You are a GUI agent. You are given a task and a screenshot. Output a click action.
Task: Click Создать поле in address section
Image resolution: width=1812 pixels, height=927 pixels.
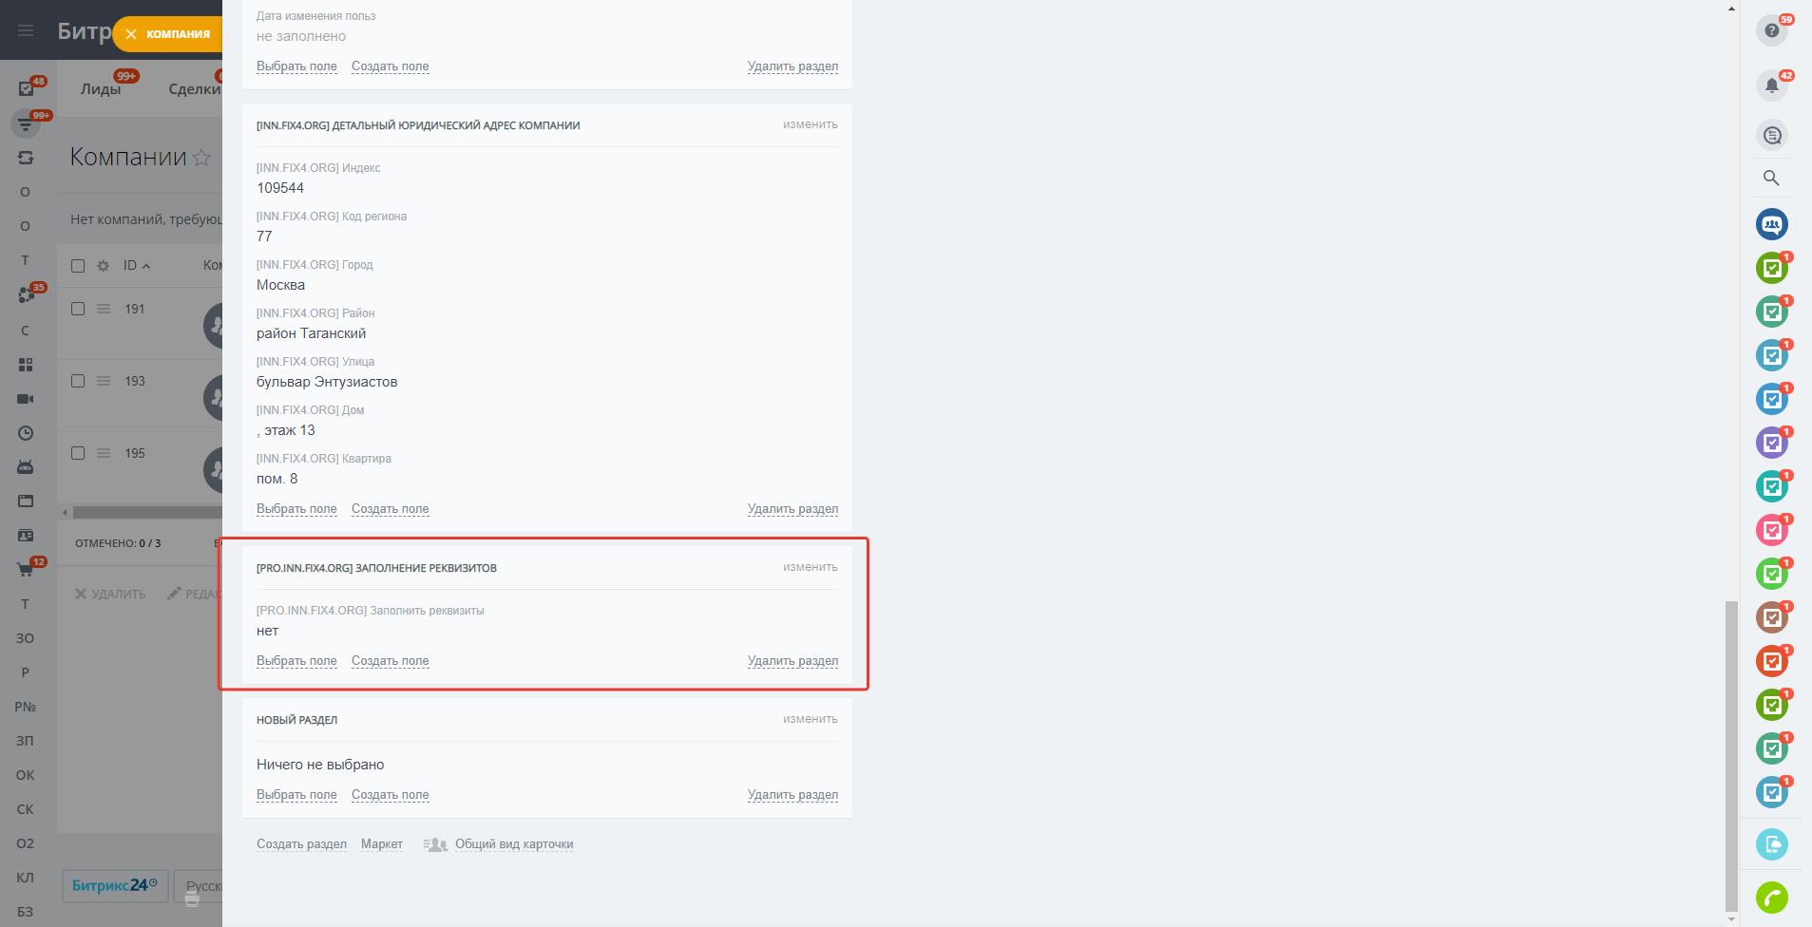[390, 509]
